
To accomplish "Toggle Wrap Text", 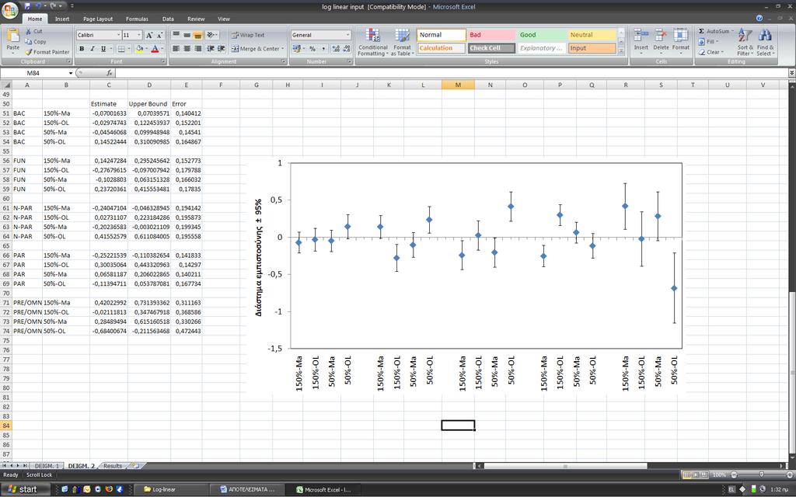I will (248, 35).
